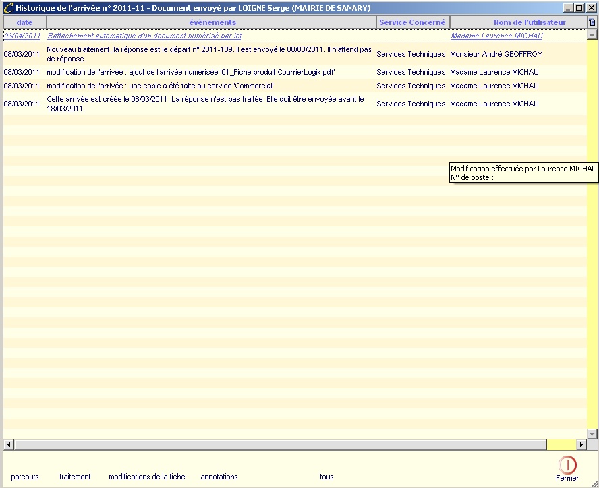Sort by the Service Concerné column header
The height and width of the screenshot is (488, 599).
412,22
